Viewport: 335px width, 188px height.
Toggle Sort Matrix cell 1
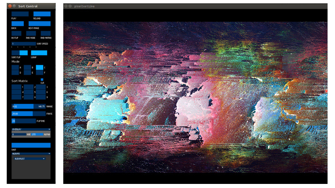coord(16,87)
